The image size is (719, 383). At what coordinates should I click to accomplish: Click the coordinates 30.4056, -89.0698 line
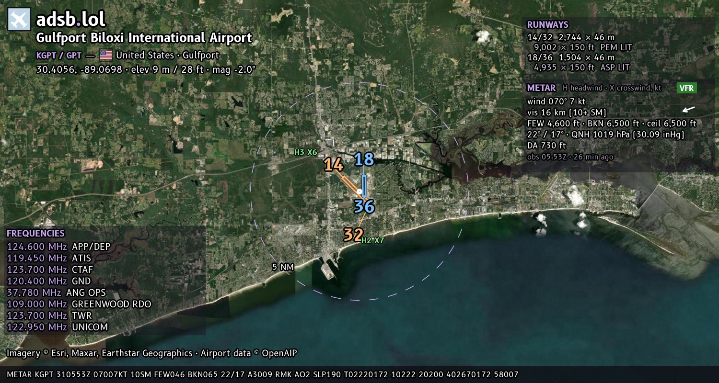pyautogui.click(x=146, y=69)
